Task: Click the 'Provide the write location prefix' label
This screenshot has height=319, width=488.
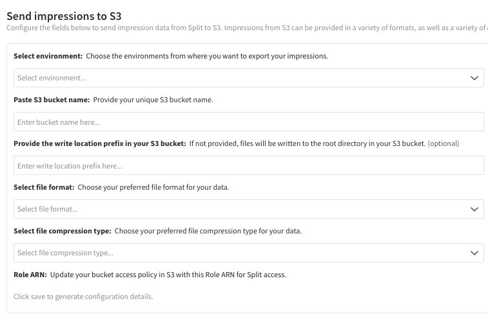Action: (x=99, y=143)
